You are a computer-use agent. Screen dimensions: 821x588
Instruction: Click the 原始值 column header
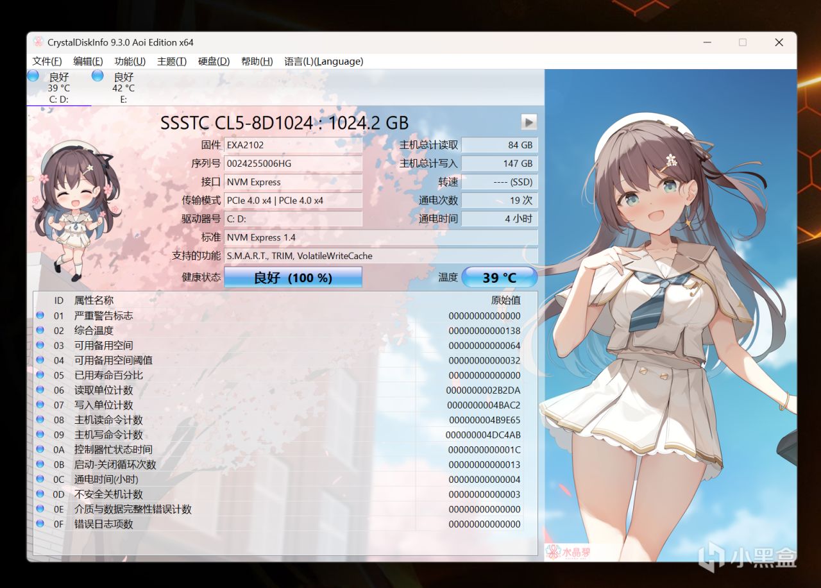coord(506,300)
